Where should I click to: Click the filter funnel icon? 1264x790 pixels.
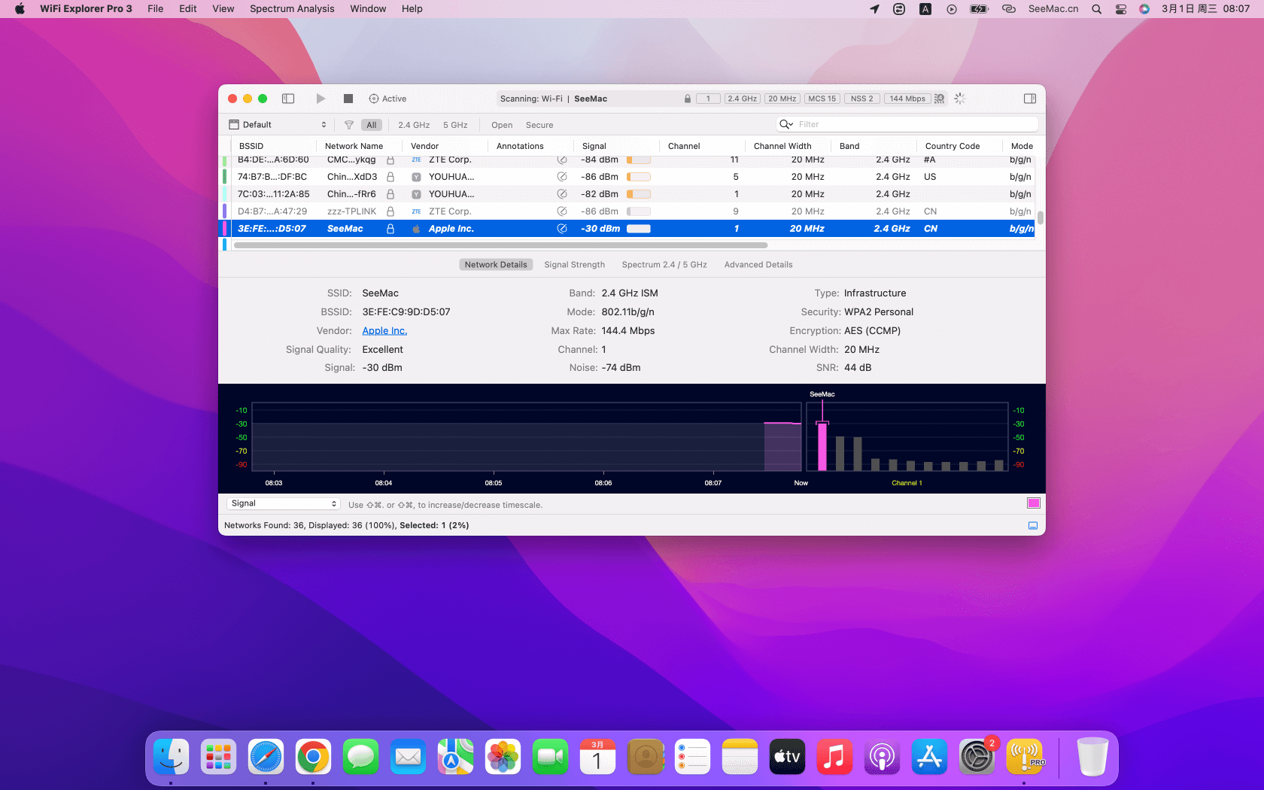coord(349,125)
